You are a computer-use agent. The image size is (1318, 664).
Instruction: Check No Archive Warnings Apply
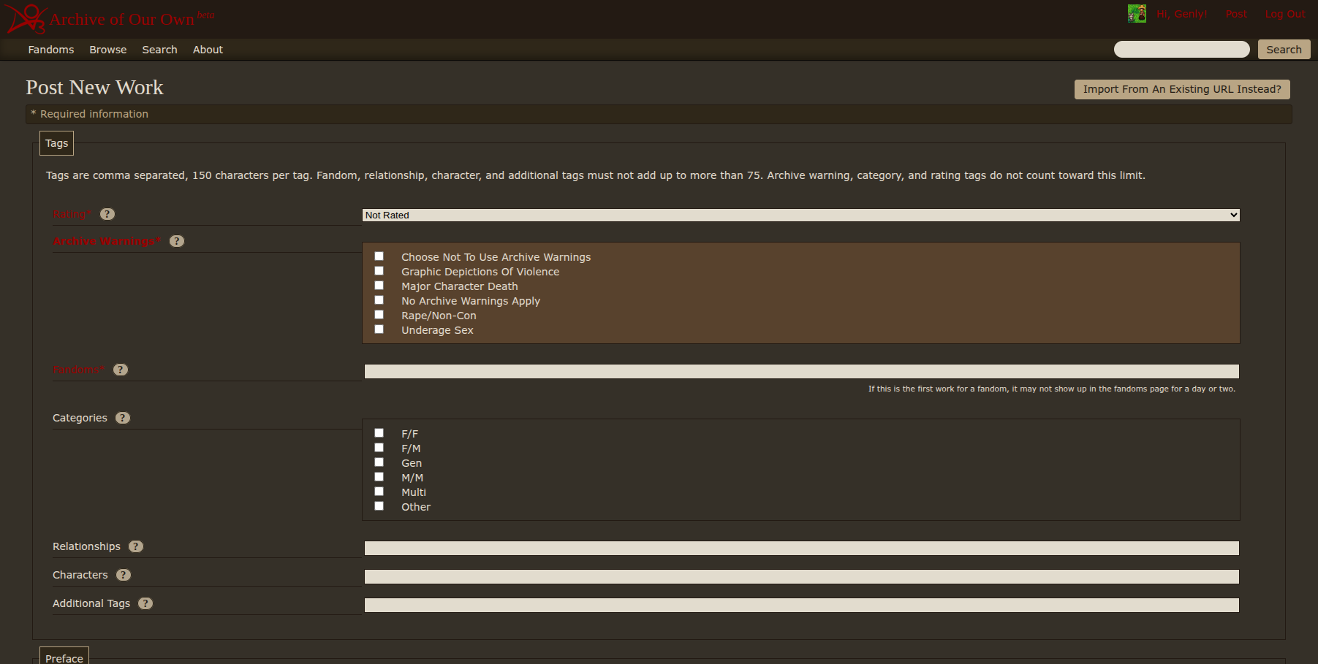[379, 300]
